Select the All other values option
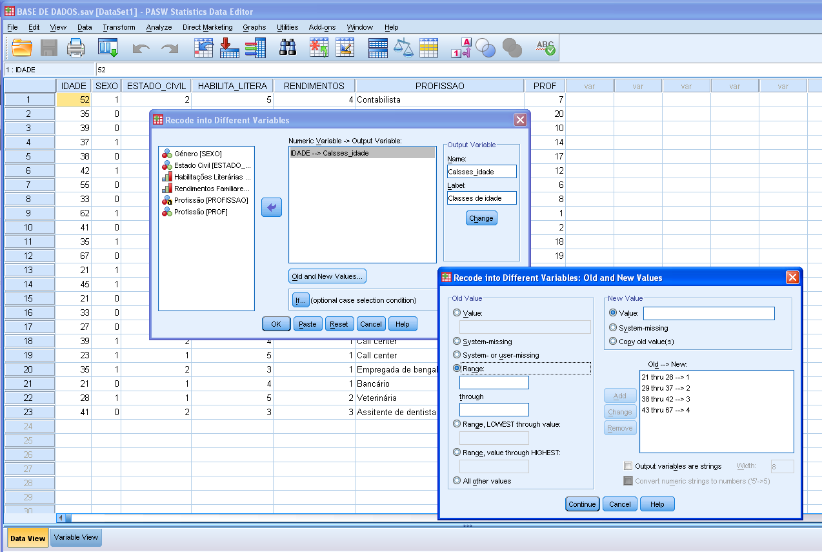The height and width of the screenshot is (552, 822). click(457, 481)
